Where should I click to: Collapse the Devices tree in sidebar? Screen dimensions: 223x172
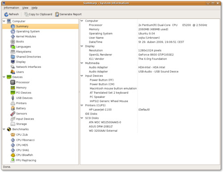coord(4,77)
